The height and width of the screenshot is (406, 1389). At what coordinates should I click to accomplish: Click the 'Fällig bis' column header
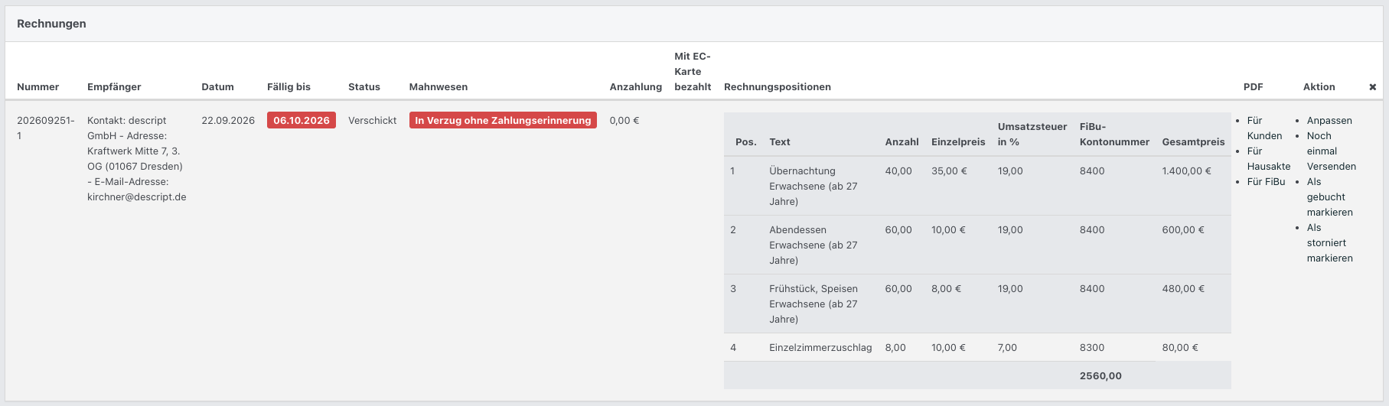point(289,87)
